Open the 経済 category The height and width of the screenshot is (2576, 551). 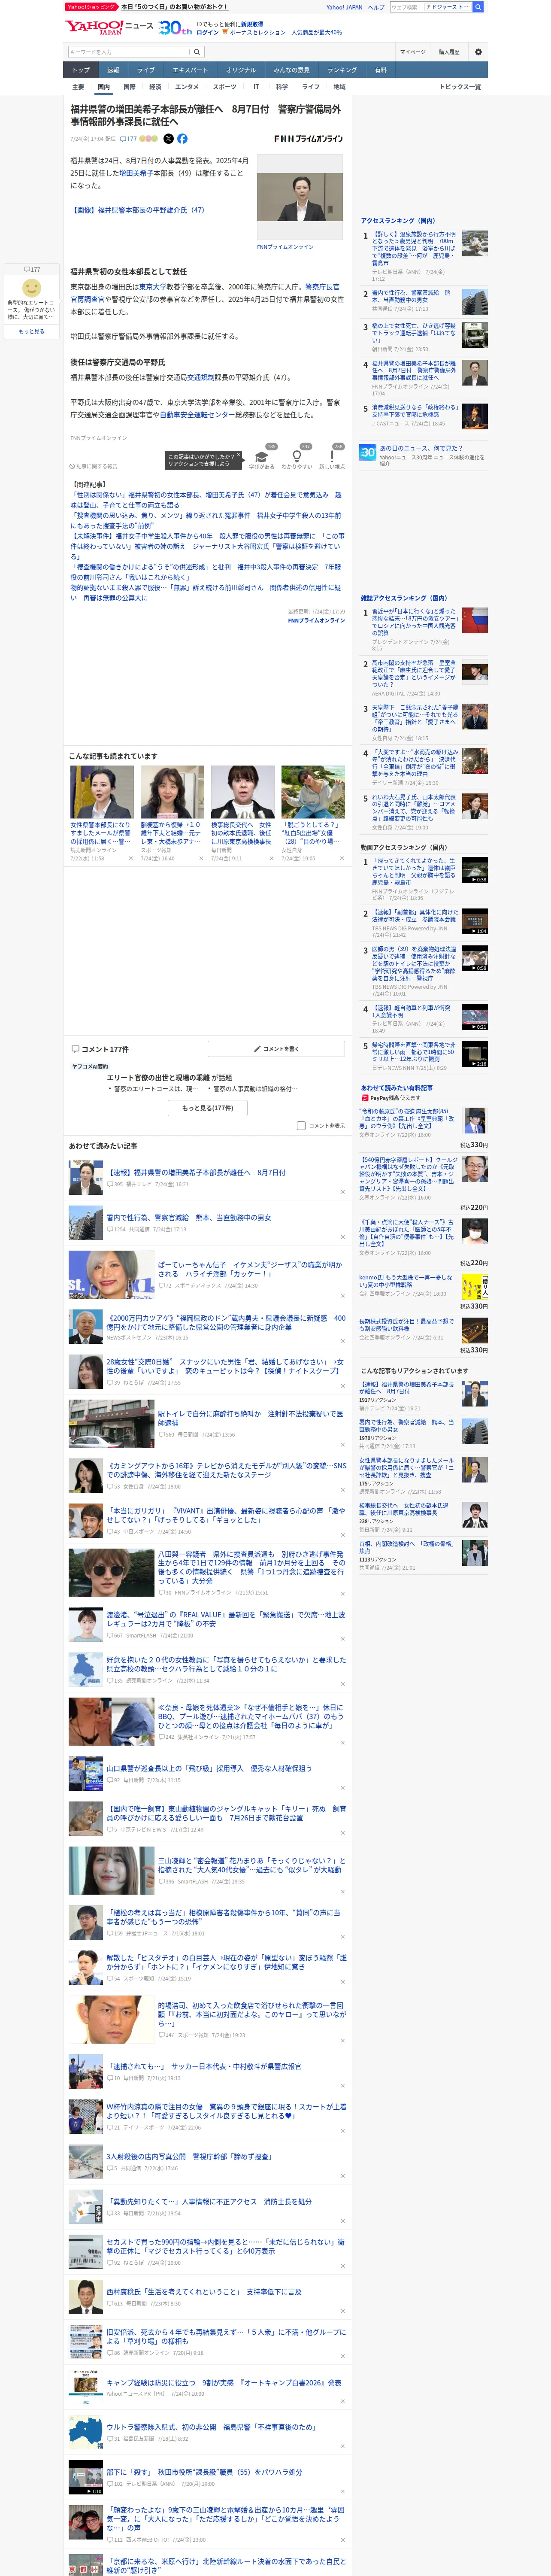[x=155, y=87]
